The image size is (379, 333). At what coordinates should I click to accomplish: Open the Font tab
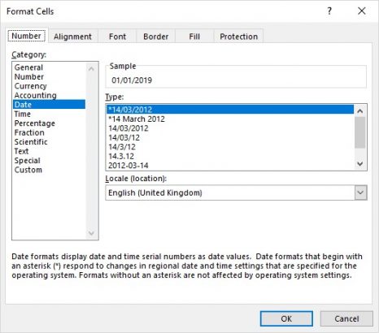click(x=117, y=37)
